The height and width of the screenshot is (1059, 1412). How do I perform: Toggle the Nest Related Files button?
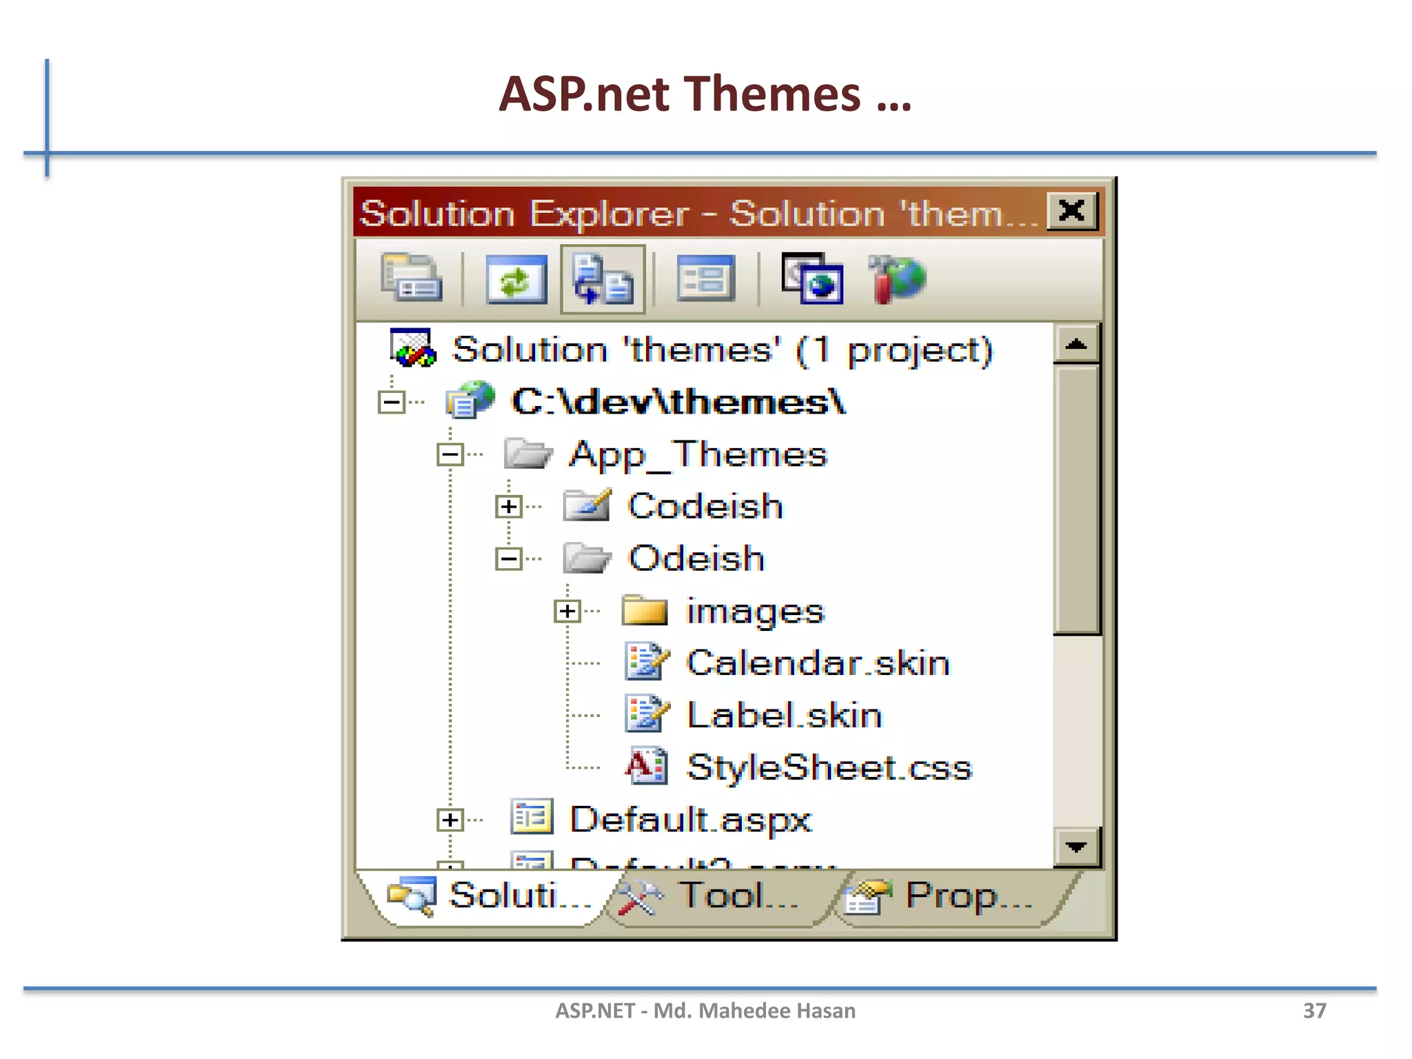pos(603,279)
